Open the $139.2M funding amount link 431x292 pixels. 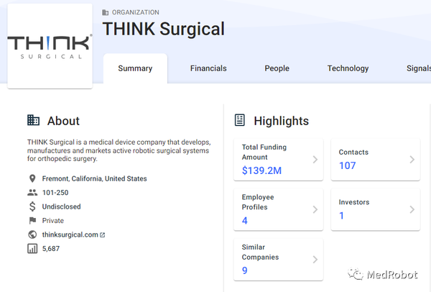pyautogui.click(x=263, y=170)
